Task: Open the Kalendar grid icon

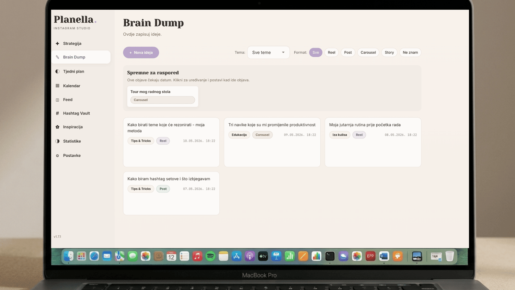Action: pos(57,86)
